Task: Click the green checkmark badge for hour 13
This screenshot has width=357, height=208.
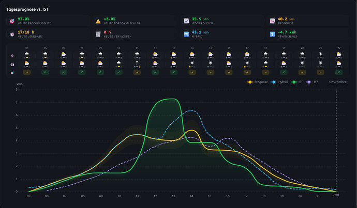Action: [x=174, y=72]
